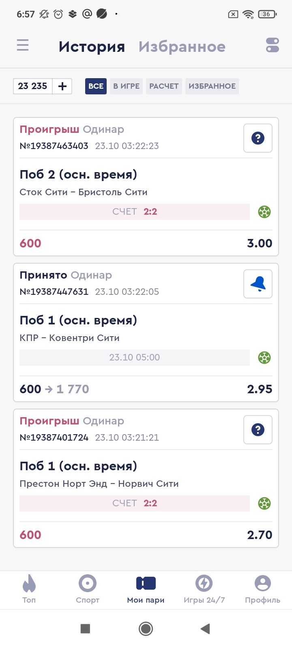Screen dimensions: 292x648
Task: Show РАСЧЕТ settled bets filter
Action: [x=164, y=86]
